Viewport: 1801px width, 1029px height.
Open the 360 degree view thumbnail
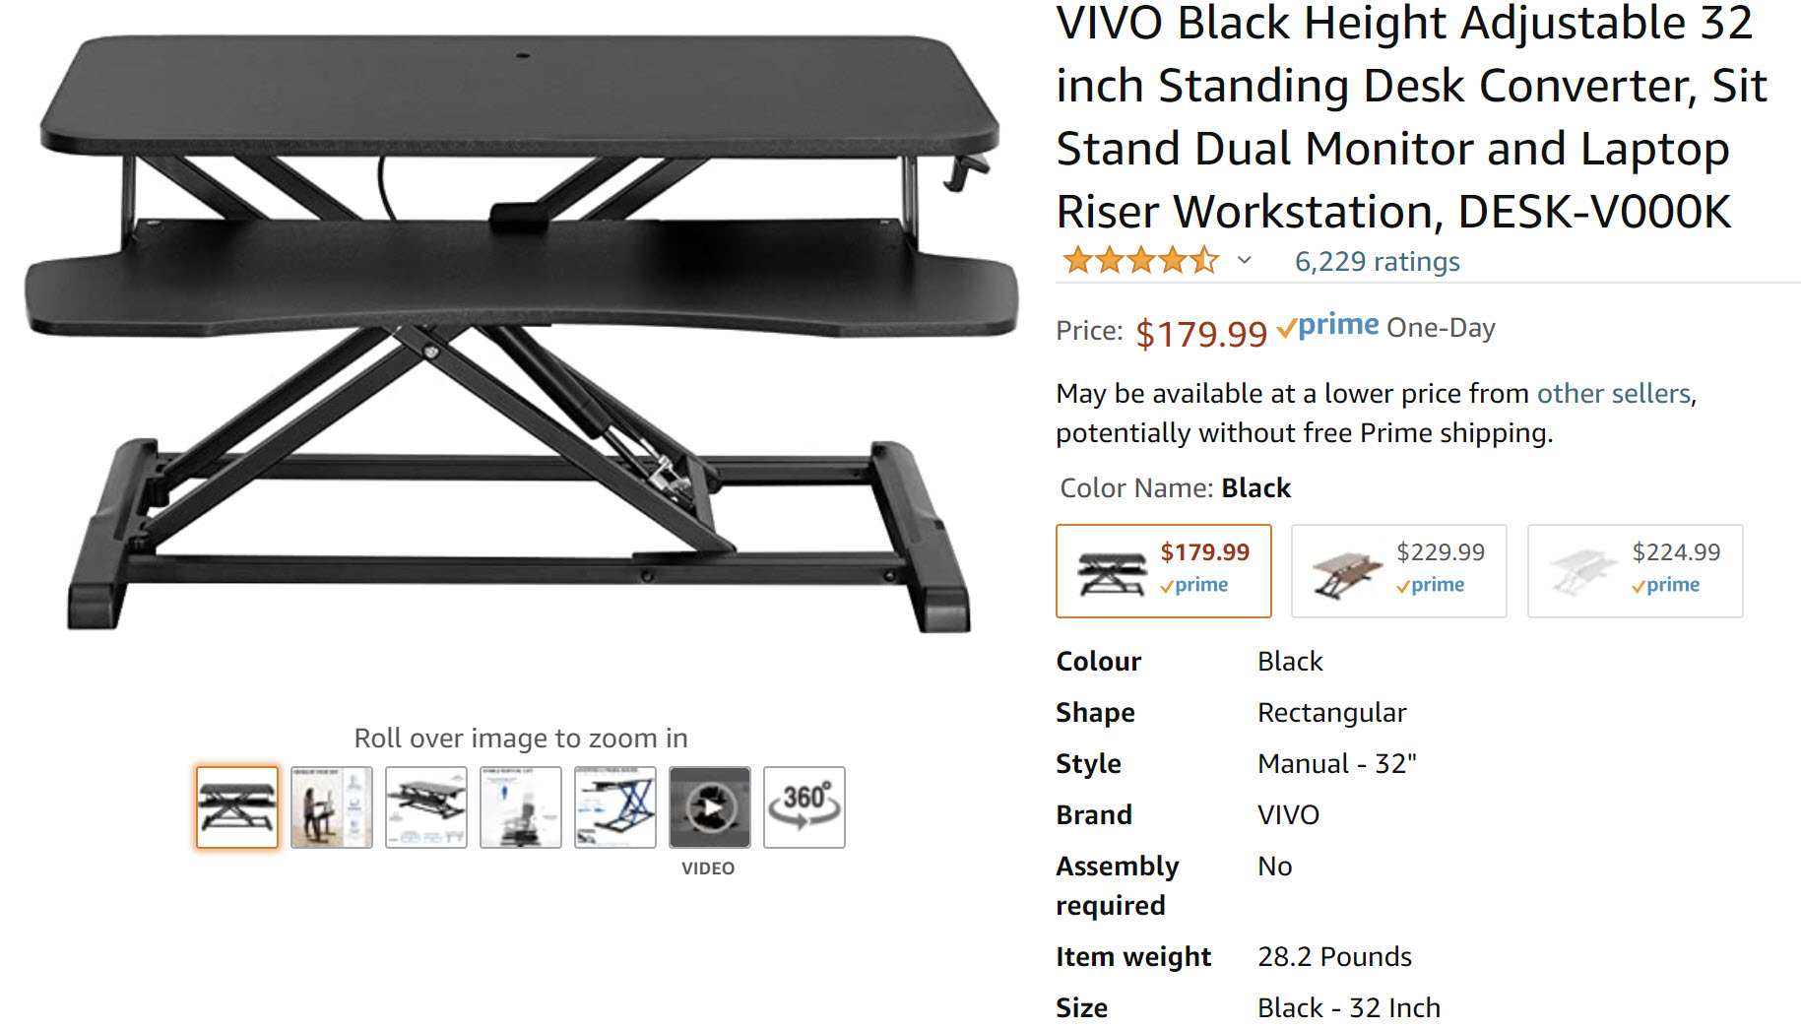tap(804, 807)
